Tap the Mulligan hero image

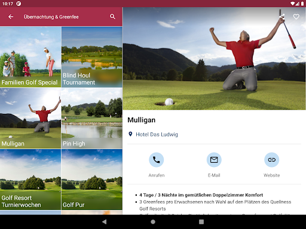(x=214, y=58)
